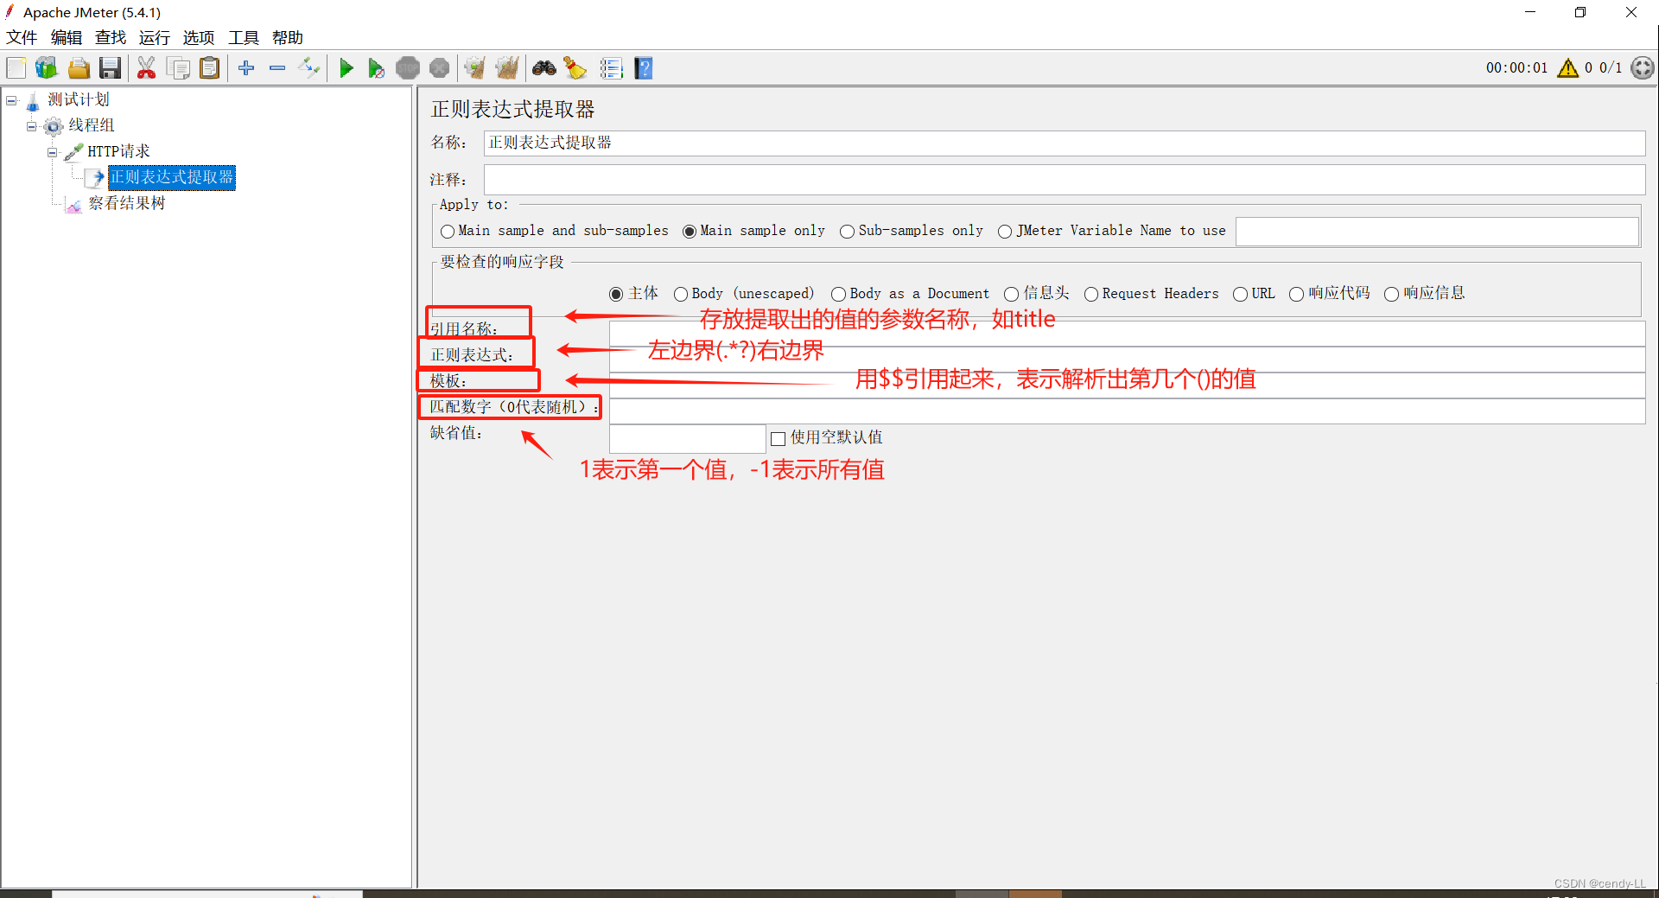Select 线程组 in the tree
1659x898 pixels.
[92, 126]
